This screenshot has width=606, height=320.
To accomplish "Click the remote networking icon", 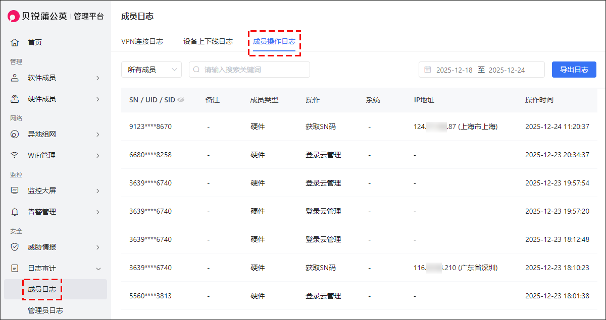I will [15, 134].
